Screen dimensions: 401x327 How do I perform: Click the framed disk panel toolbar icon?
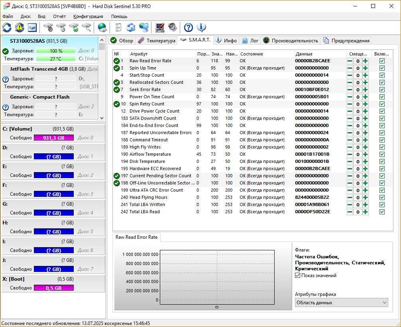[x=32, y=28]
